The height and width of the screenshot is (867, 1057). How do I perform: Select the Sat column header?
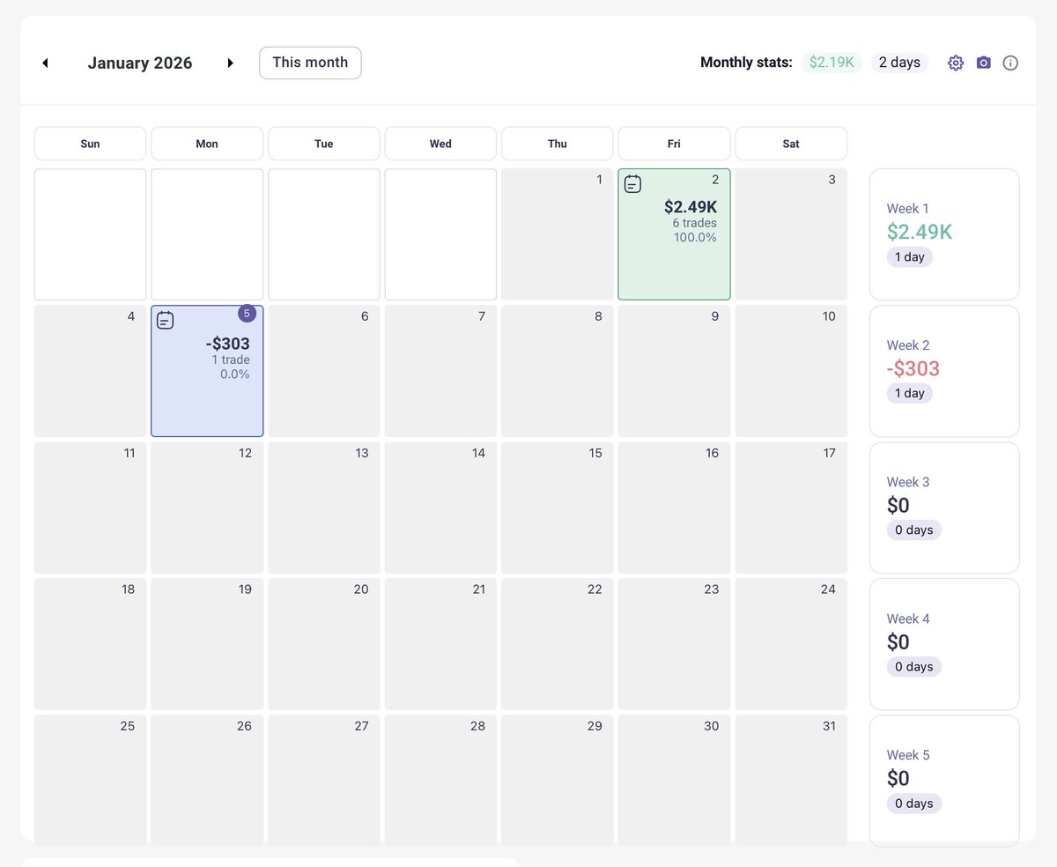(791, 144)
